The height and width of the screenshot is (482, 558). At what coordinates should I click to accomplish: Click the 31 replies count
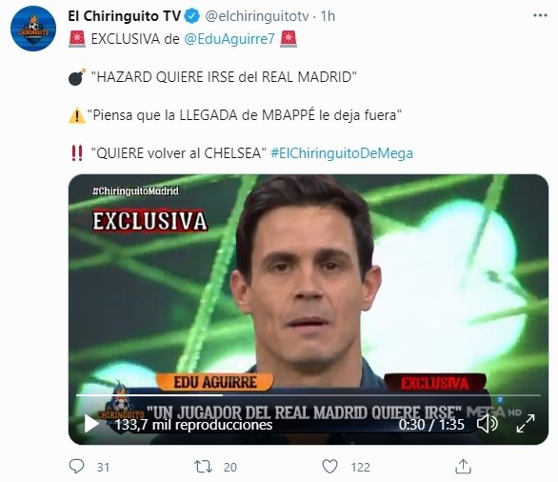(103, 467)
